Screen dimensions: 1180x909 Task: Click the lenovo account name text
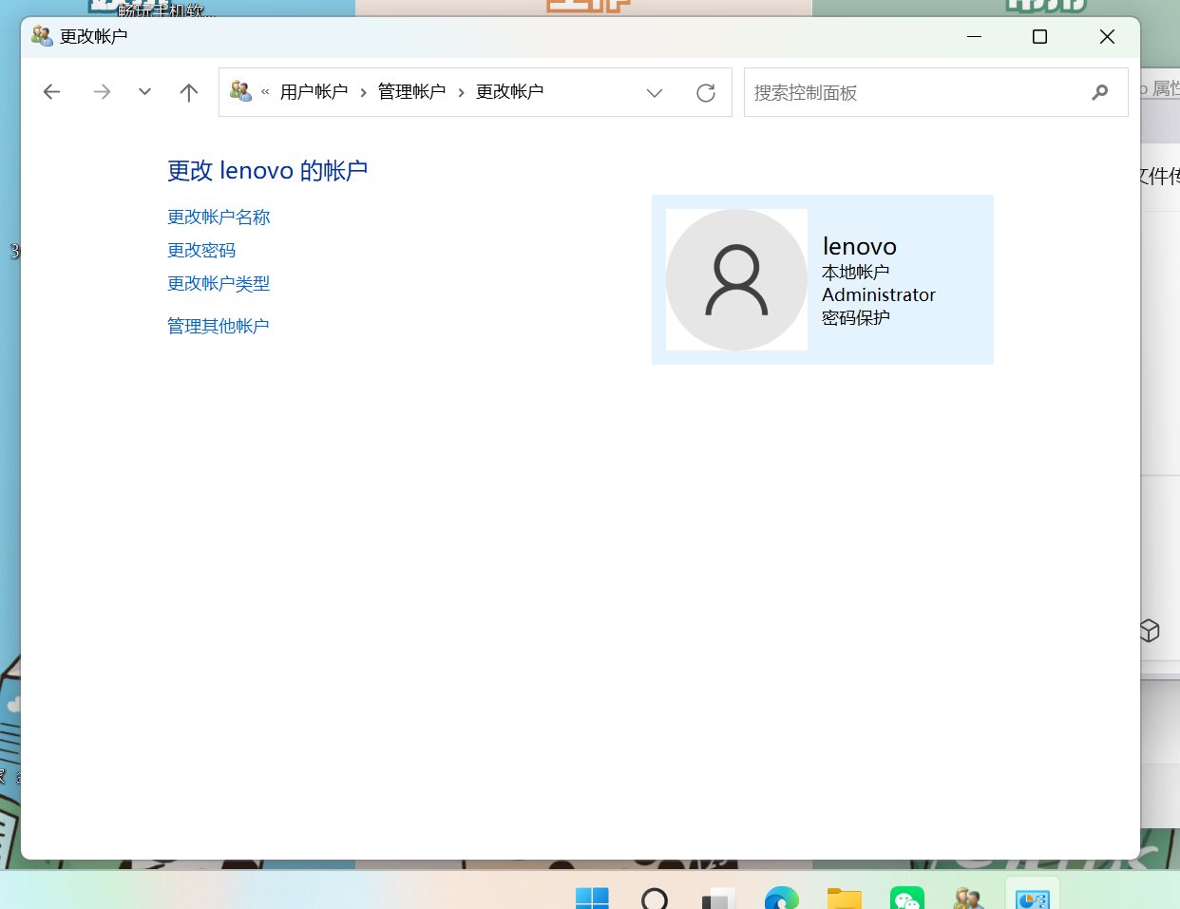point(859,247)
